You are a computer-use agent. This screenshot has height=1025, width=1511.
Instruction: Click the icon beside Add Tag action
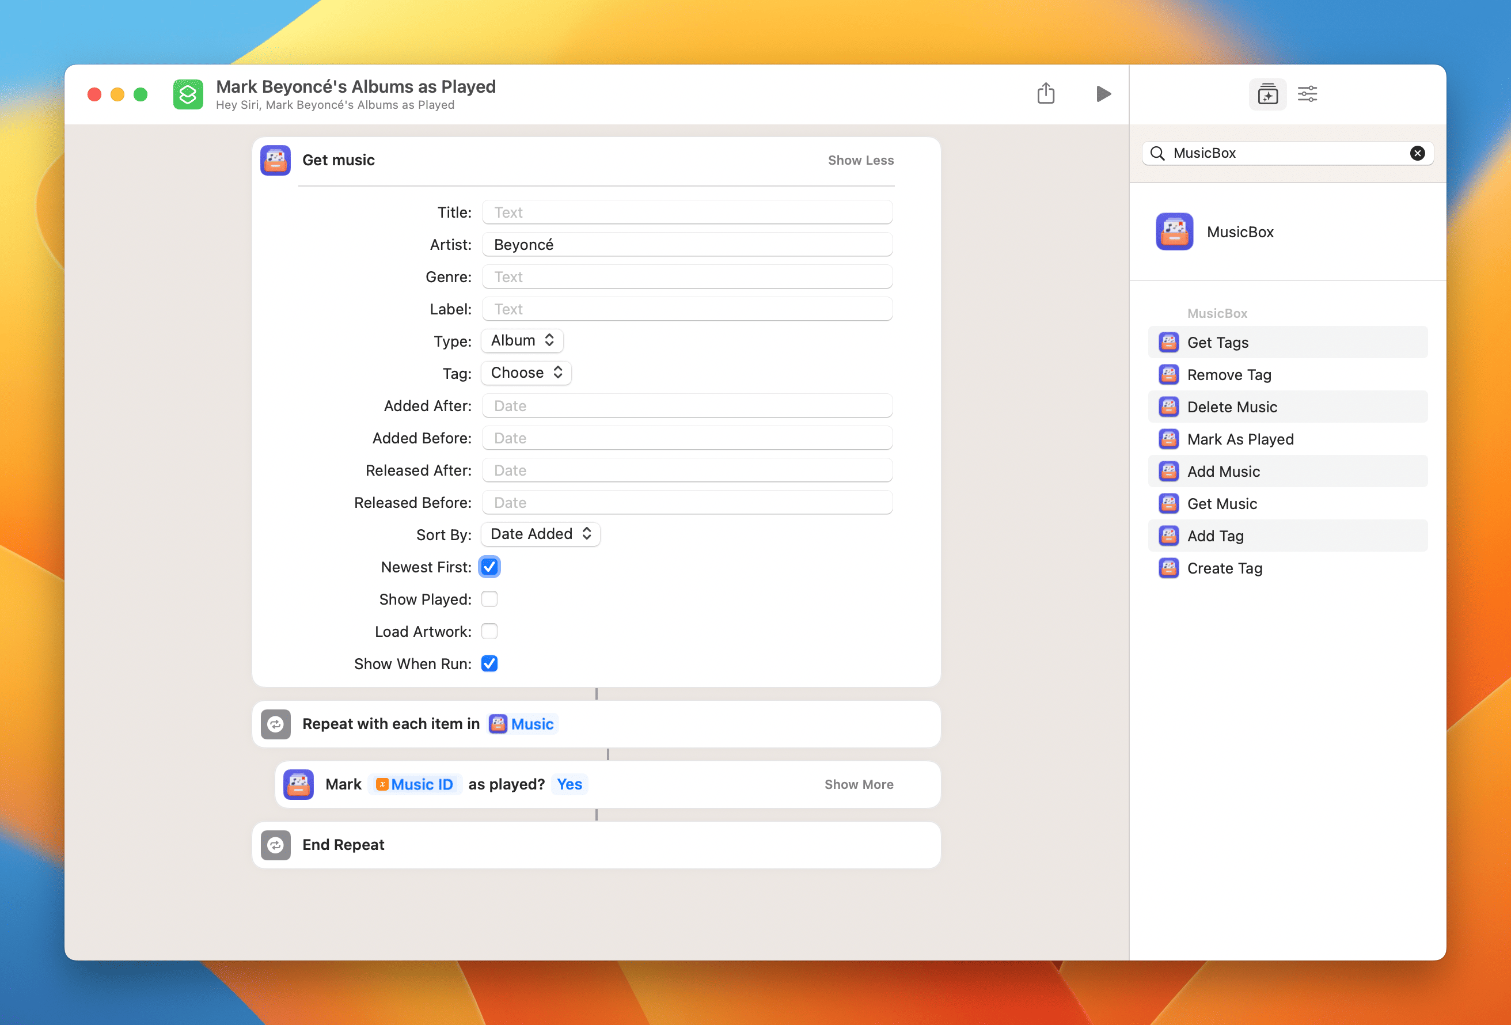[1168, 536]
